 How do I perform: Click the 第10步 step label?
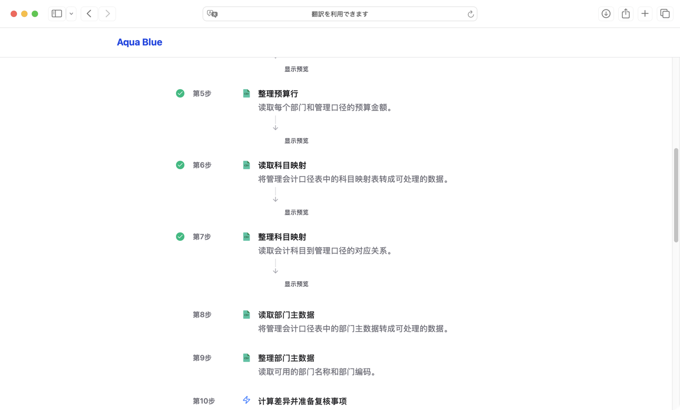(204, 401)
